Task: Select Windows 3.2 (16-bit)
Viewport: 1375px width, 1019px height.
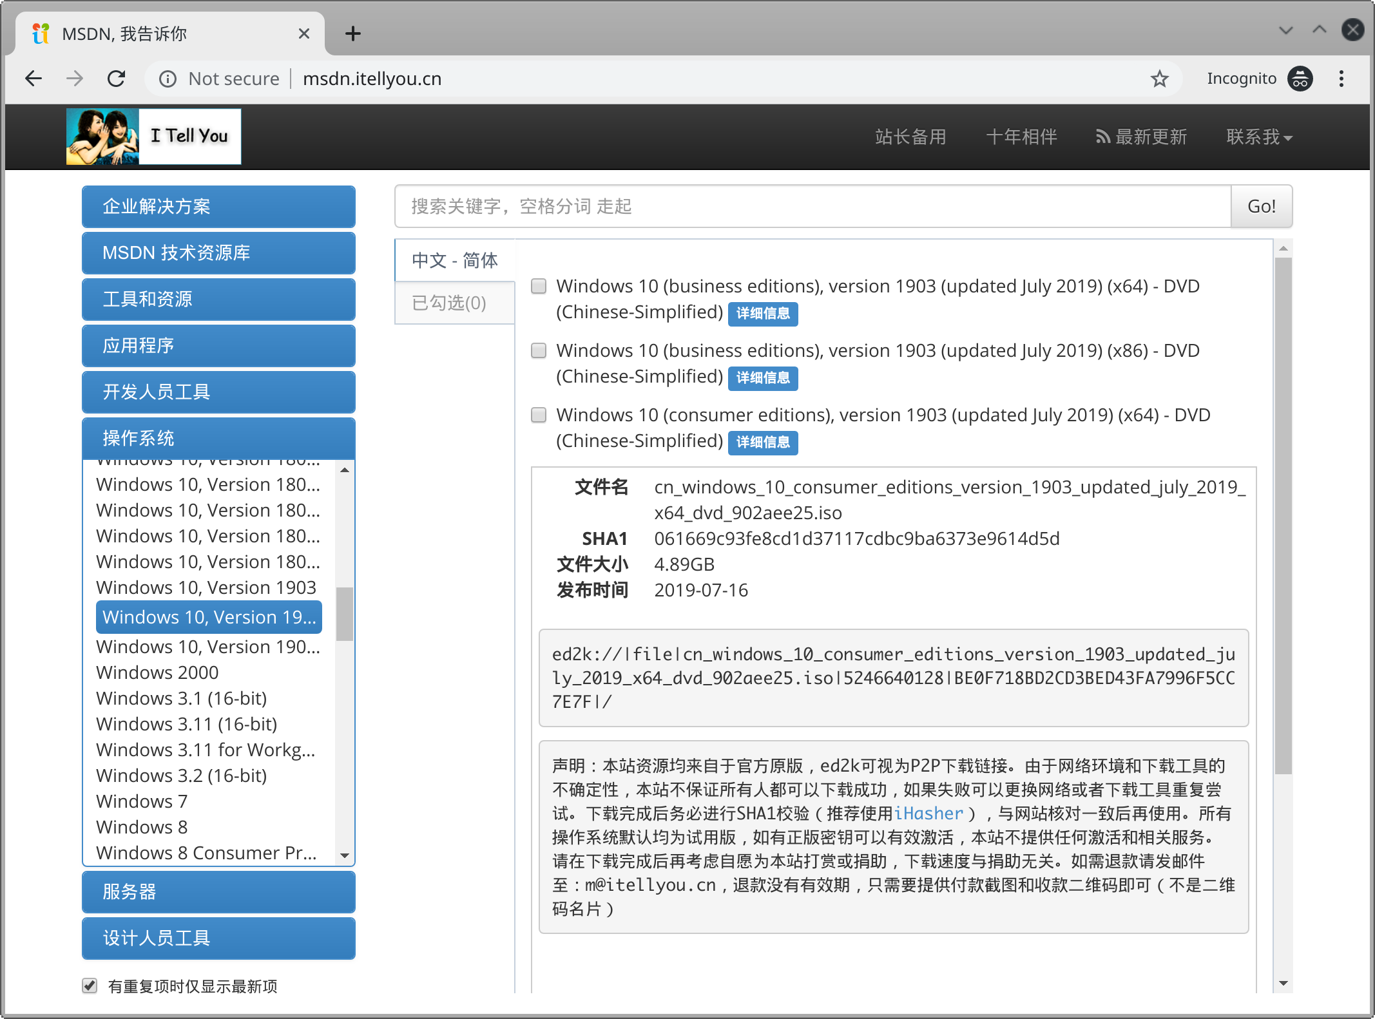Action: (x=182, y=776)
